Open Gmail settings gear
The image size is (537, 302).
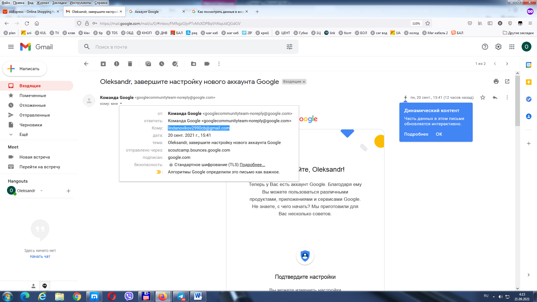[x=498, y=47]
